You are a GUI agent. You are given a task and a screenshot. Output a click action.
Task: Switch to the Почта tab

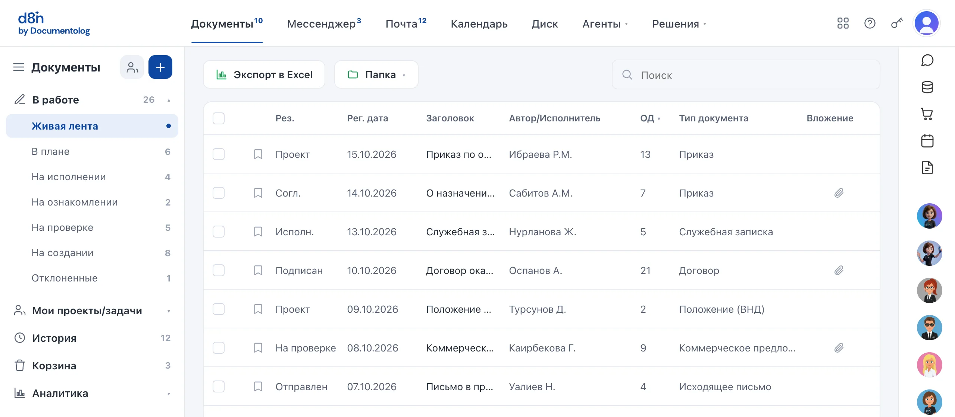406,24
